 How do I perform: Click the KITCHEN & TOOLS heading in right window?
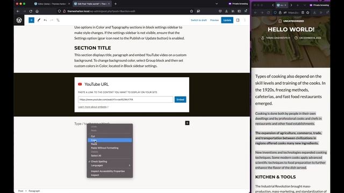coord(275,177)
